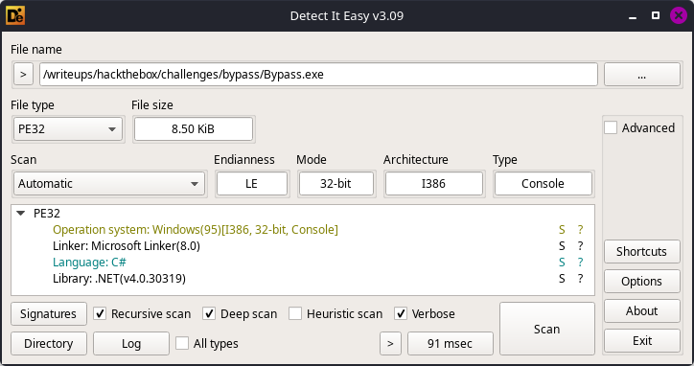Click the Type Console button
This screenshot has height=366, width=694.
point(544,184)
